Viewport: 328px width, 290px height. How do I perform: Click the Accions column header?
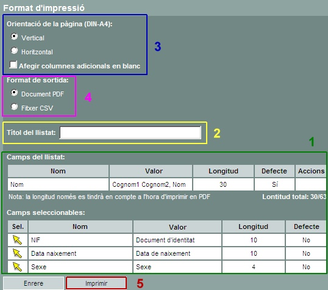click(311, 171)
